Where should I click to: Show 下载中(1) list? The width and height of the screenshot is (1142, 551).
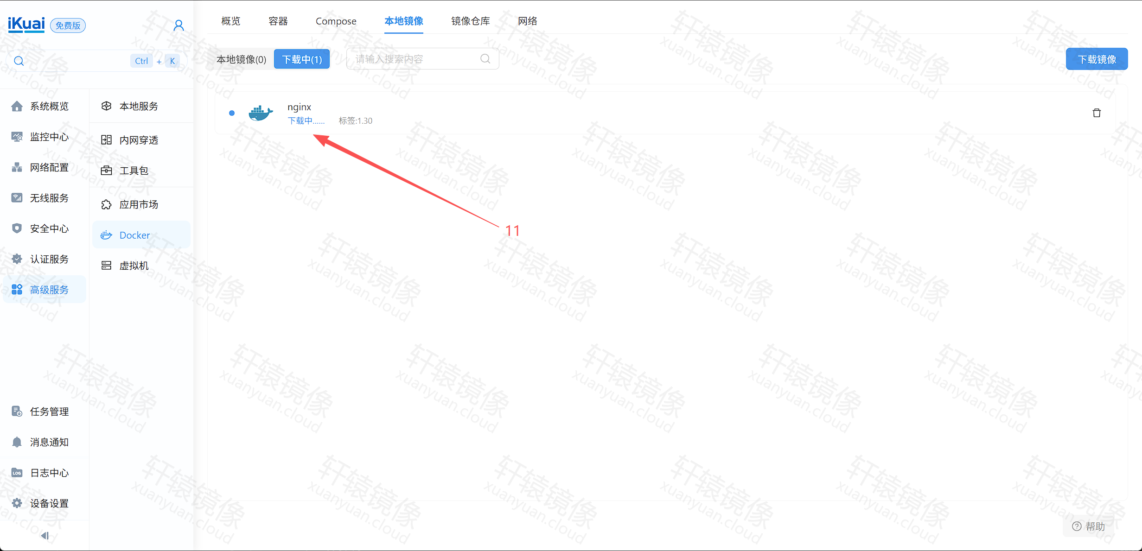click(302, 59)
